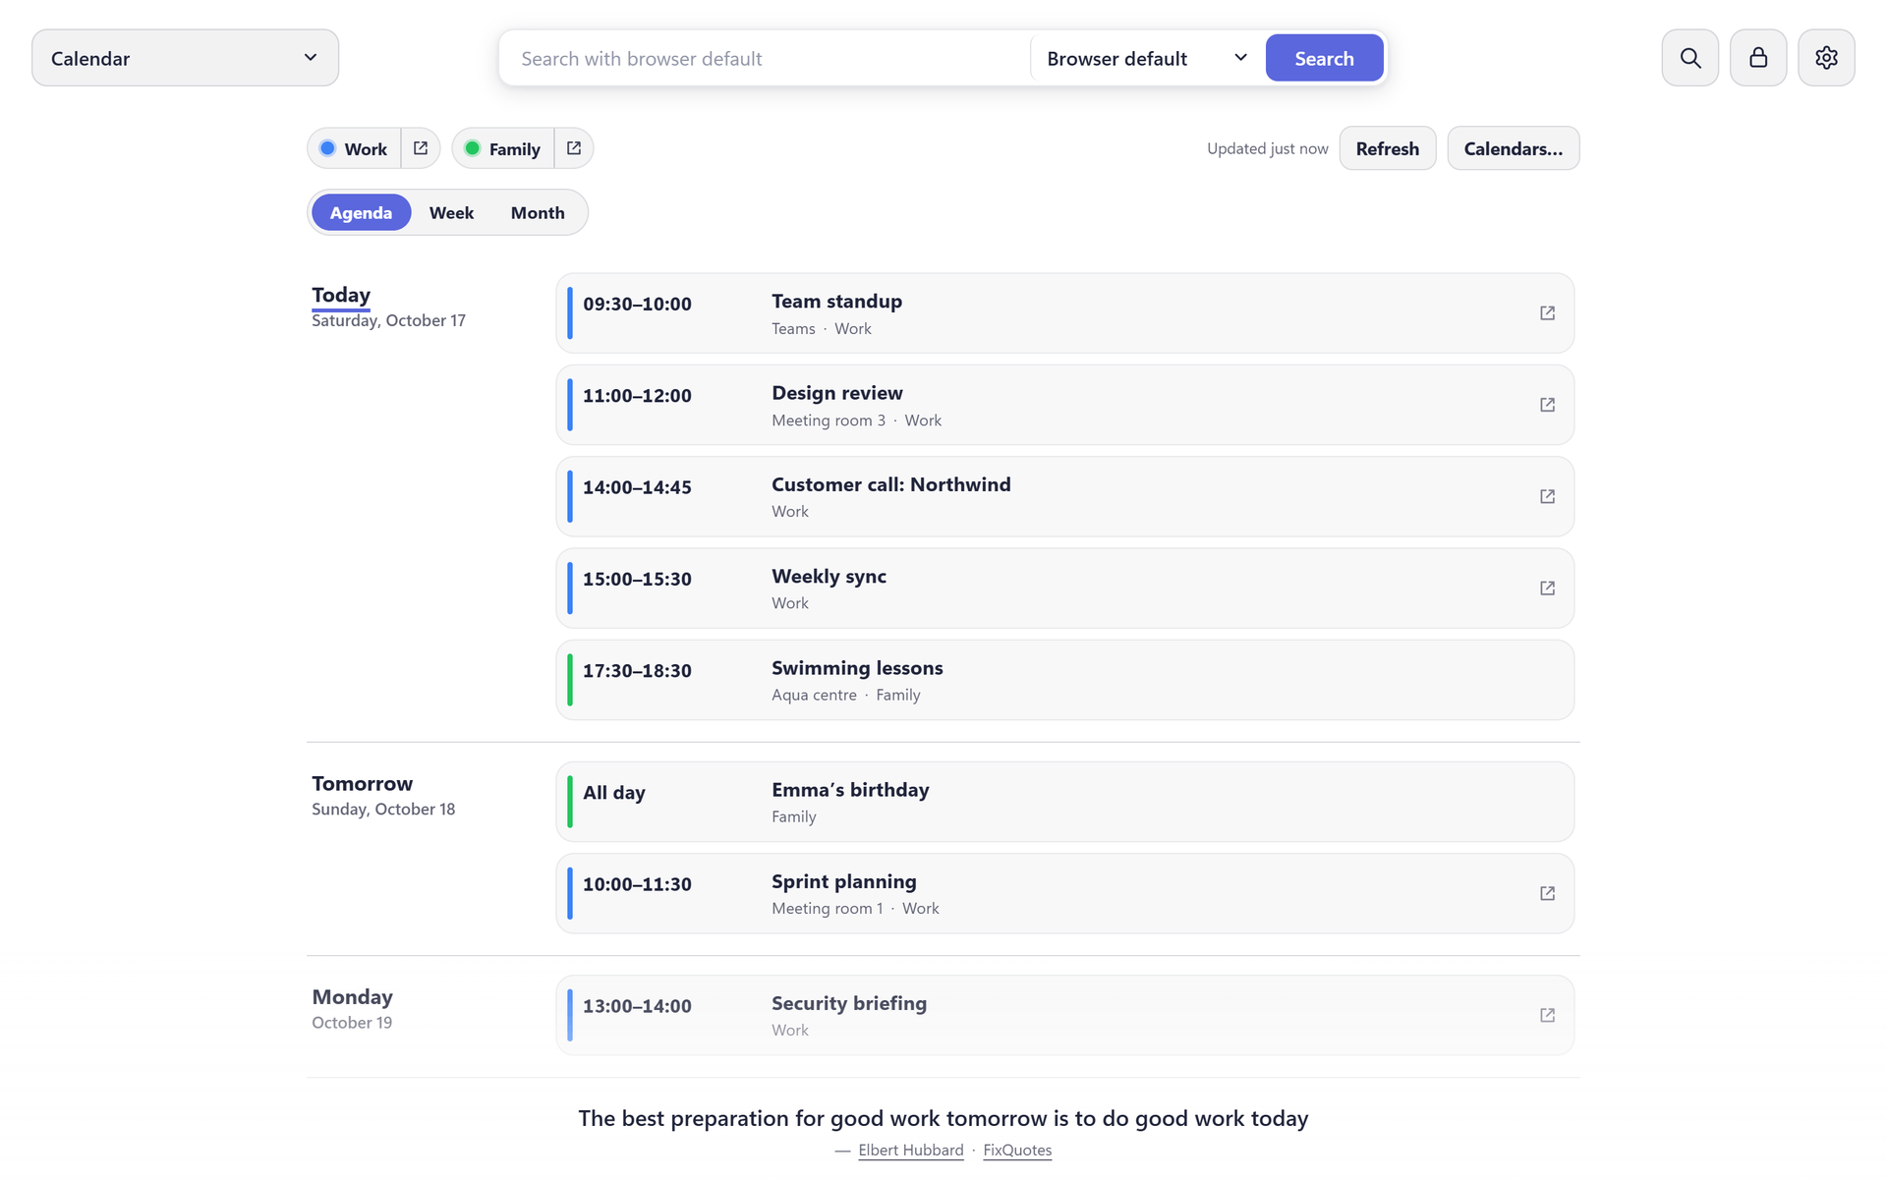Open settings with the gear icon
The width and height of the screenshot is (1887, 1179).
point(1826,58)
